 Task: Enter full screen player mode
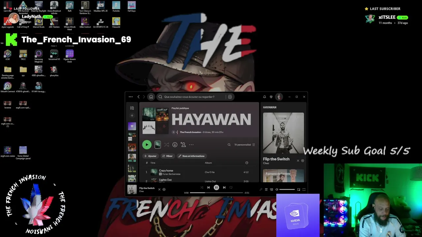tap(304, 190)
